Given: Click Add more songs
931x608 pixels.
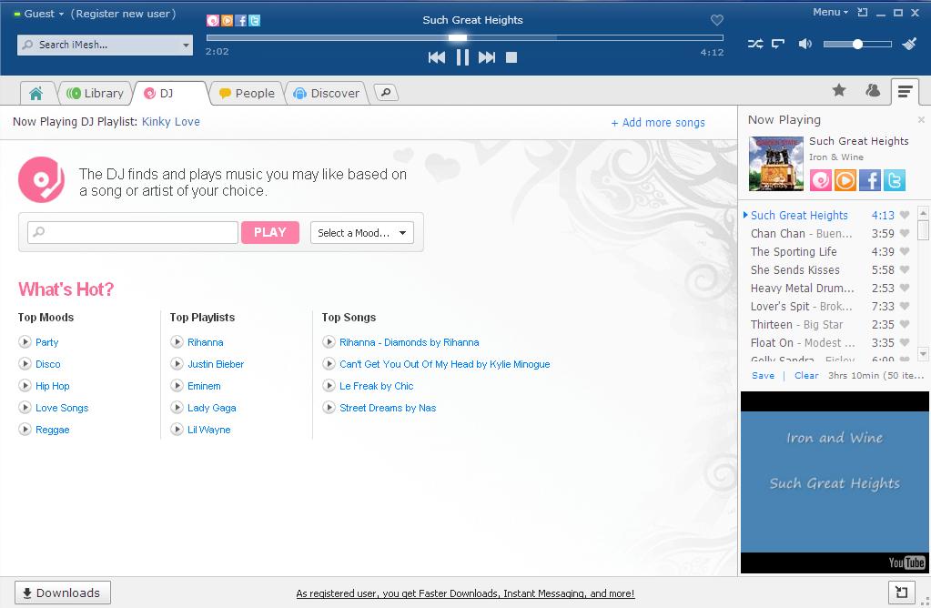Looking at the screenshot, I should coord(658,122).
